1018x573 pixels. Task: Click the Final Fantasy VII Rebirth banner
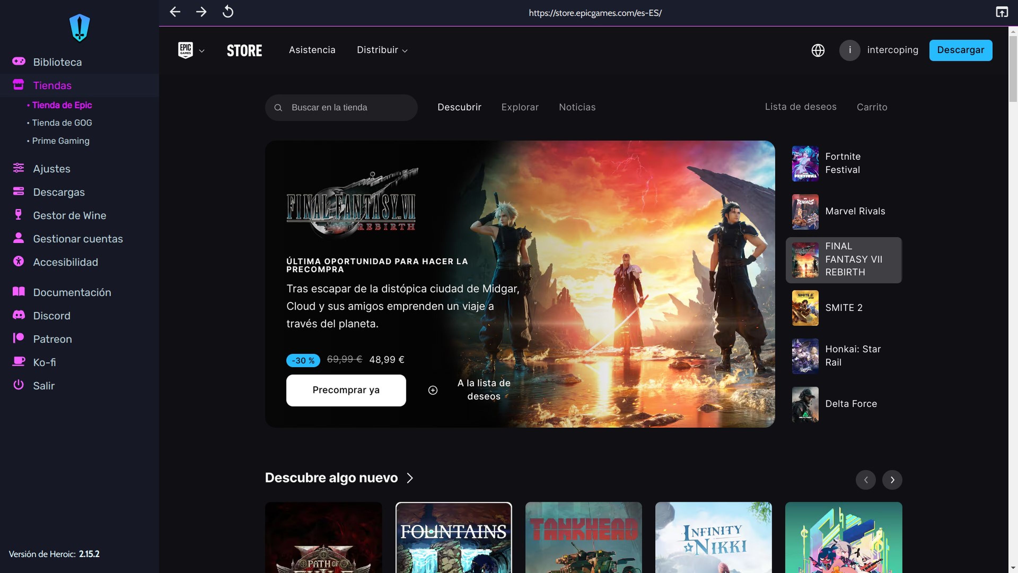(520, 284)
